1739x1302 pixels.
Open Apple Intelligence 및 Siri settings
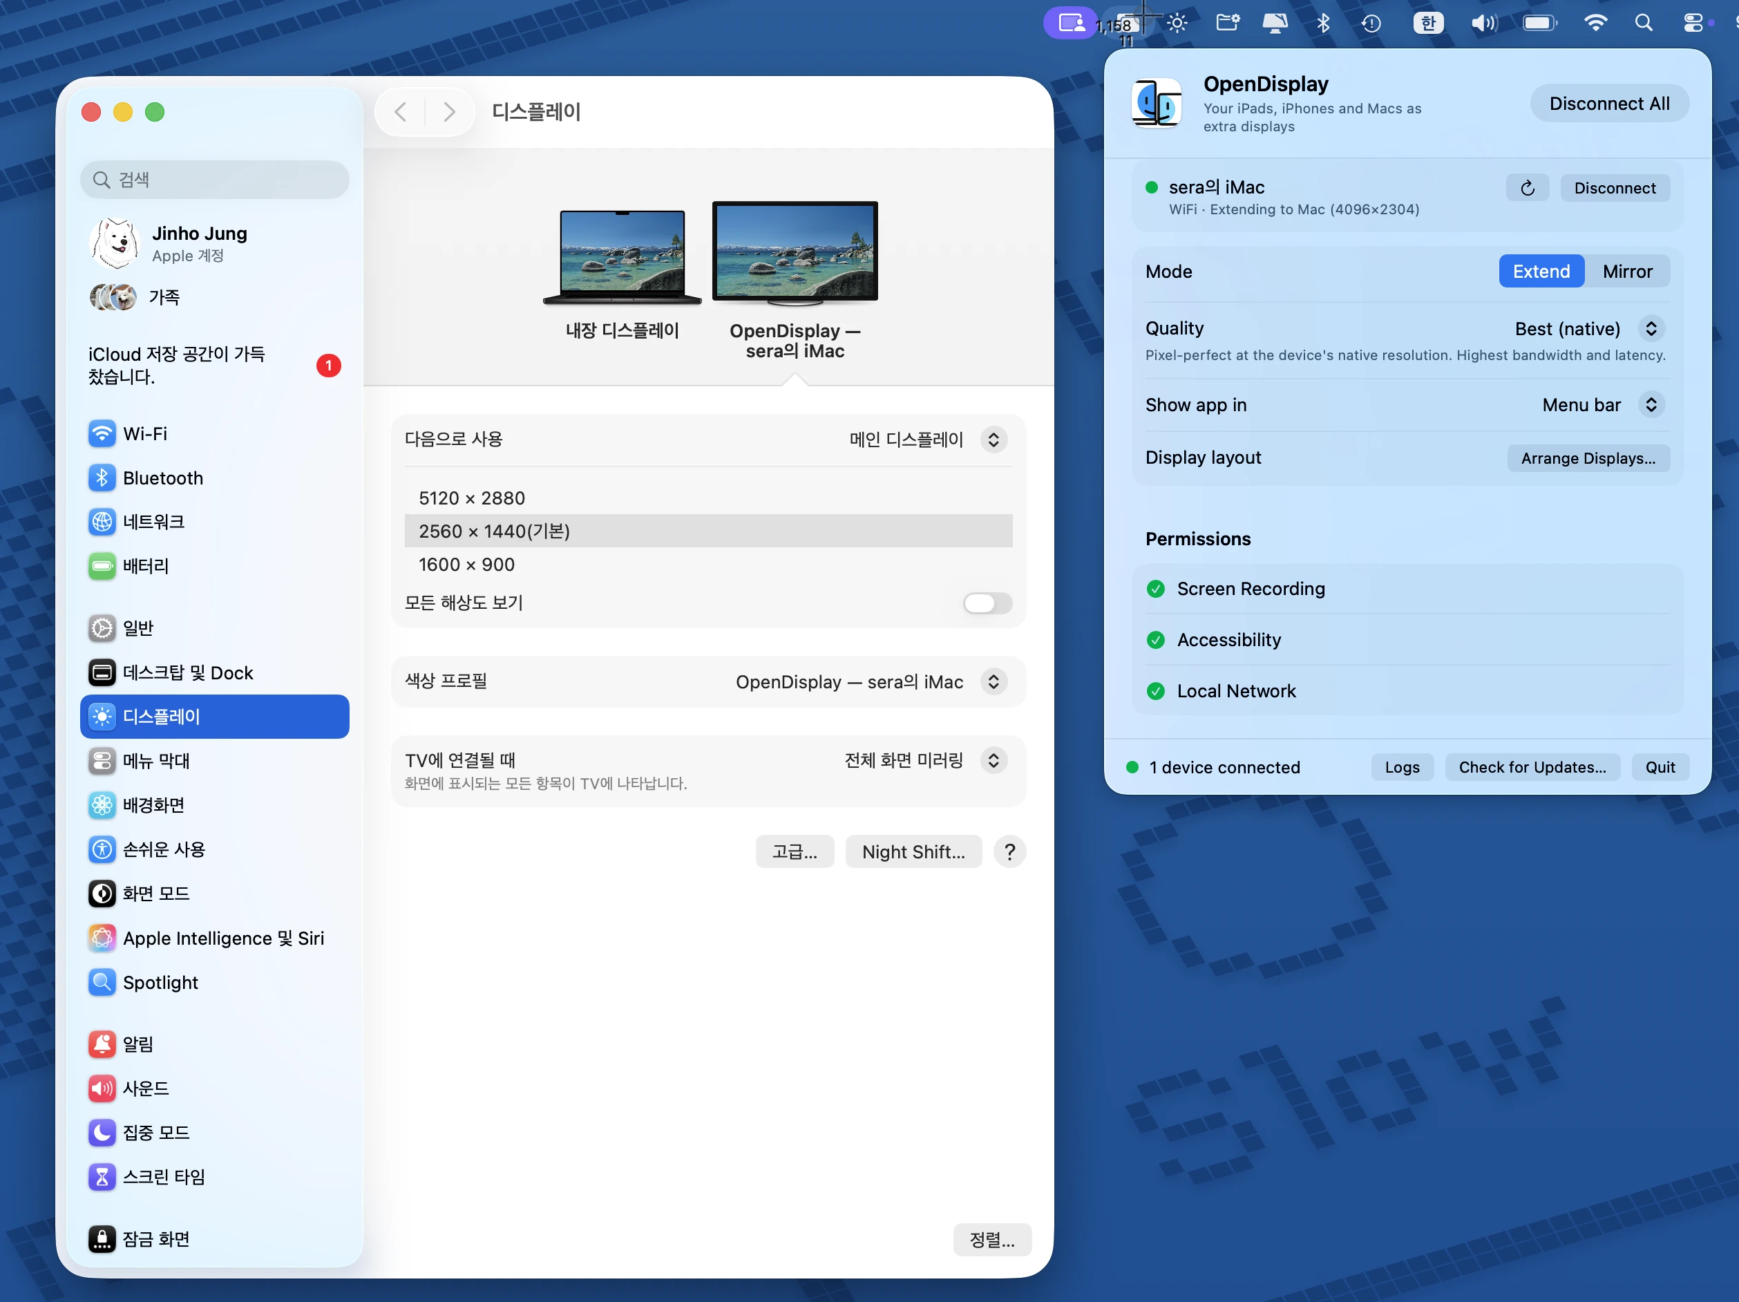(x=214, y=938)
